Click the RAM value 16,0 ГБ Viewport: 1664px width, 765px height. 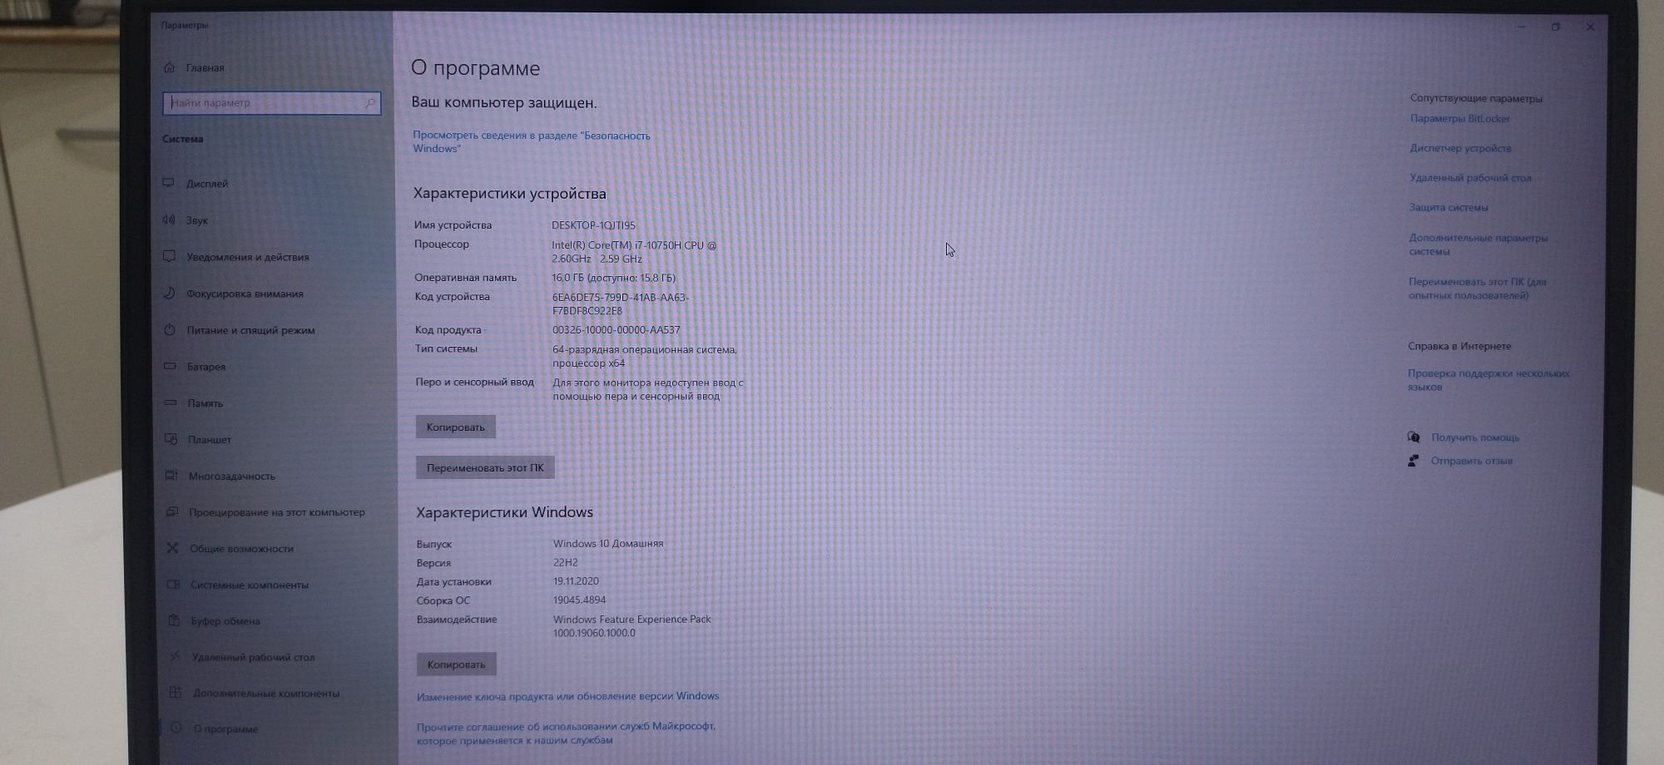click(614, 278)
